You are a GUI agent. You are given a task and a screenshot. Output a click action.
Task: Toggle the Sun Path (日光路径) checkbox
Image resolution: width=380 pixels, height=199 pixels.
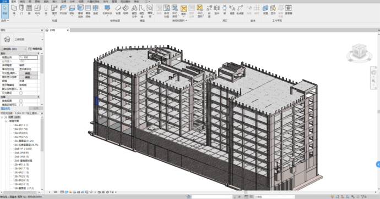click(x=21, y=93)
